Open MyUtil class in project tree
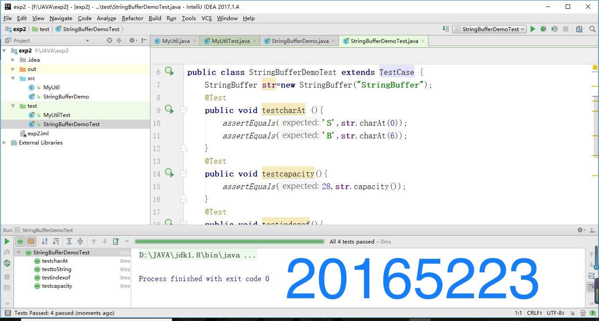The height and width of the screenshot is (321, 599). (51, 88)
